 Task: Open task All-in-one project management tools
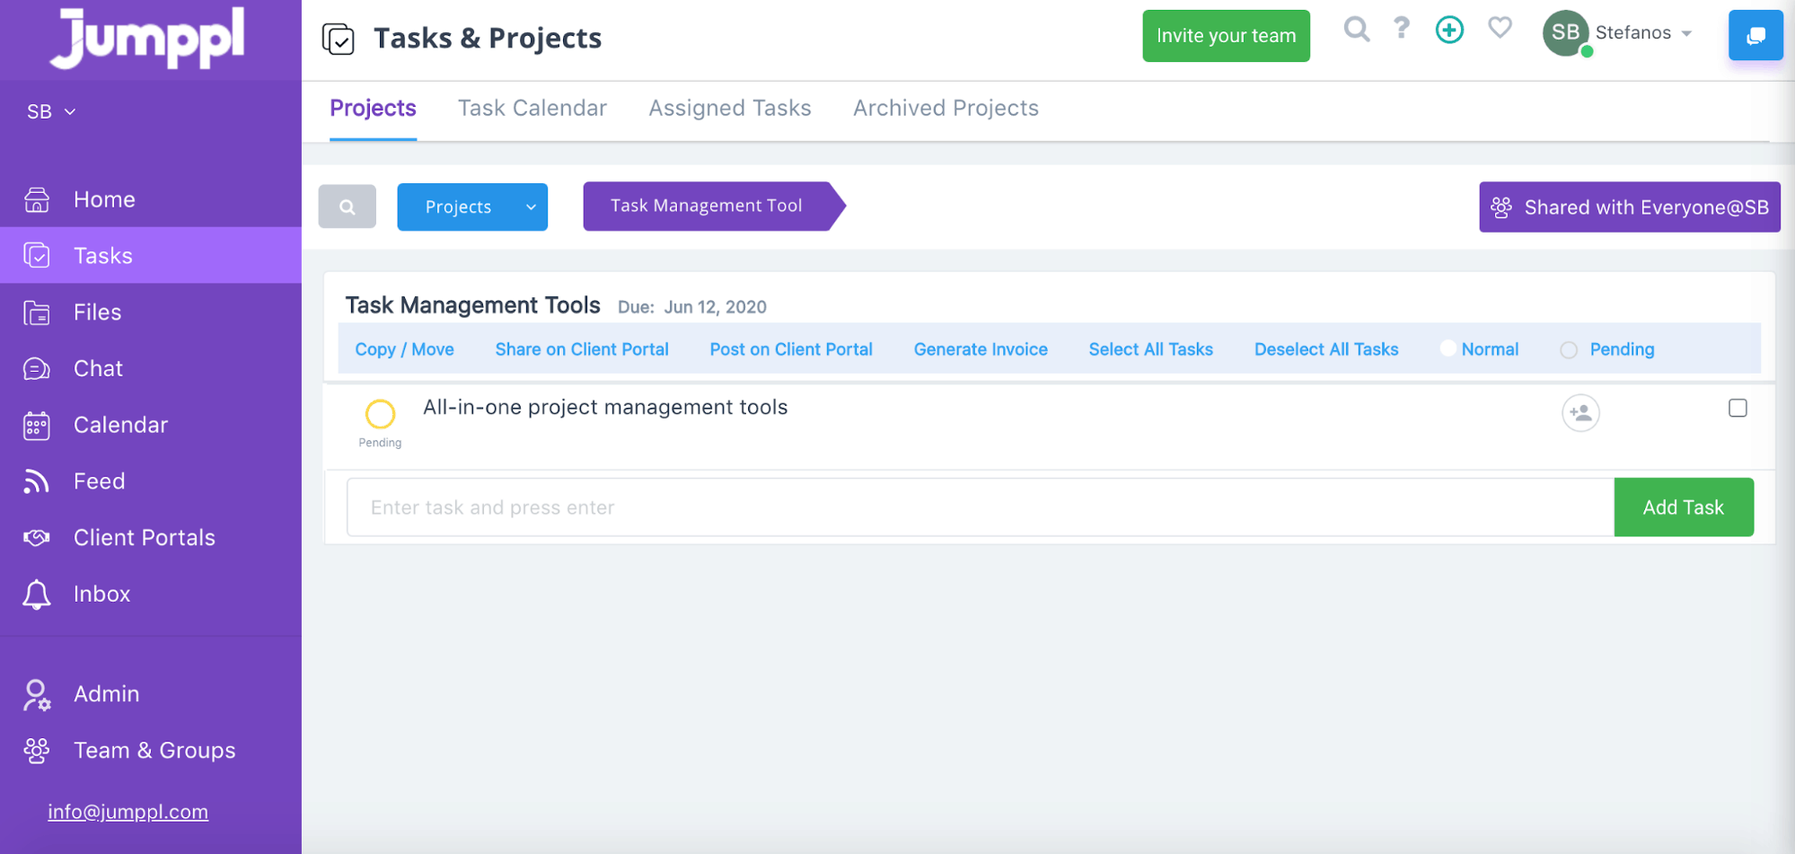point(605,408)
